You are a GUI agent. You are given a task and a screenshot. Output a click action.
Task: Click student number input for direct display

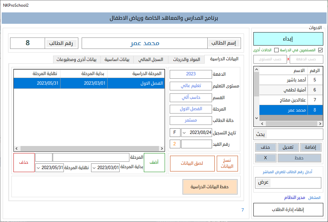coord(295,183)
